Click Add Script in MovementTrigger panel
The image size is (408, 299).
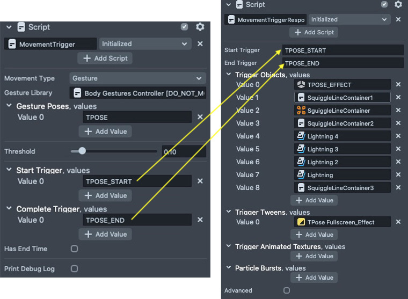pos(105,59)
